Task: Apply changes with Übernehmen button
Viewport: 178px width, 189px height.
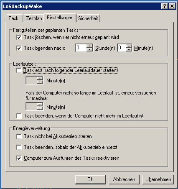Action: (158, 179)
